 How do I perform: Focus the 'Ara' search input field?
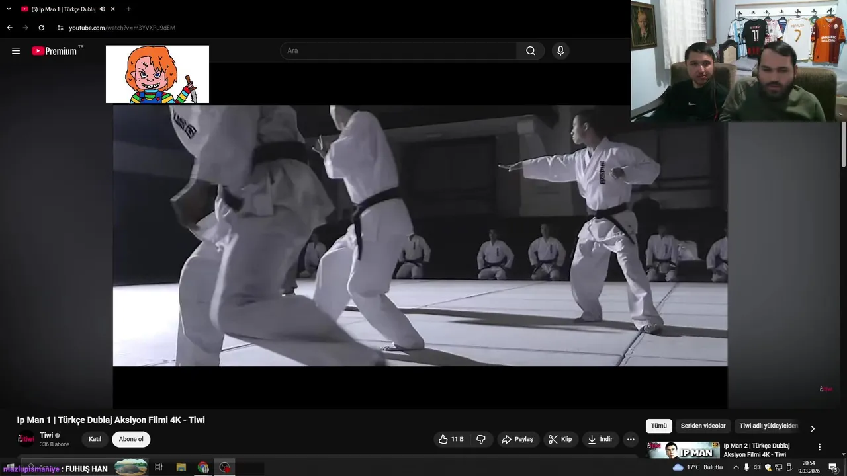pos(398,51)
